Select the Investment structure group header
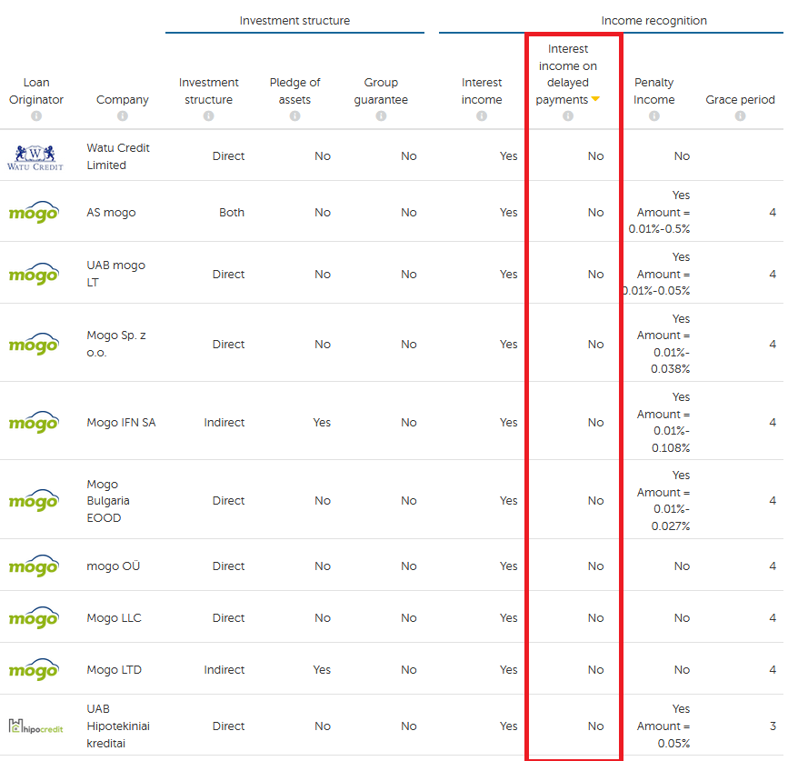 (x=294, y=21)
